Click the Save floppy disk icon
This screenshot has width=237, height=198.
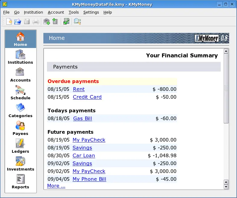[27, 21]
